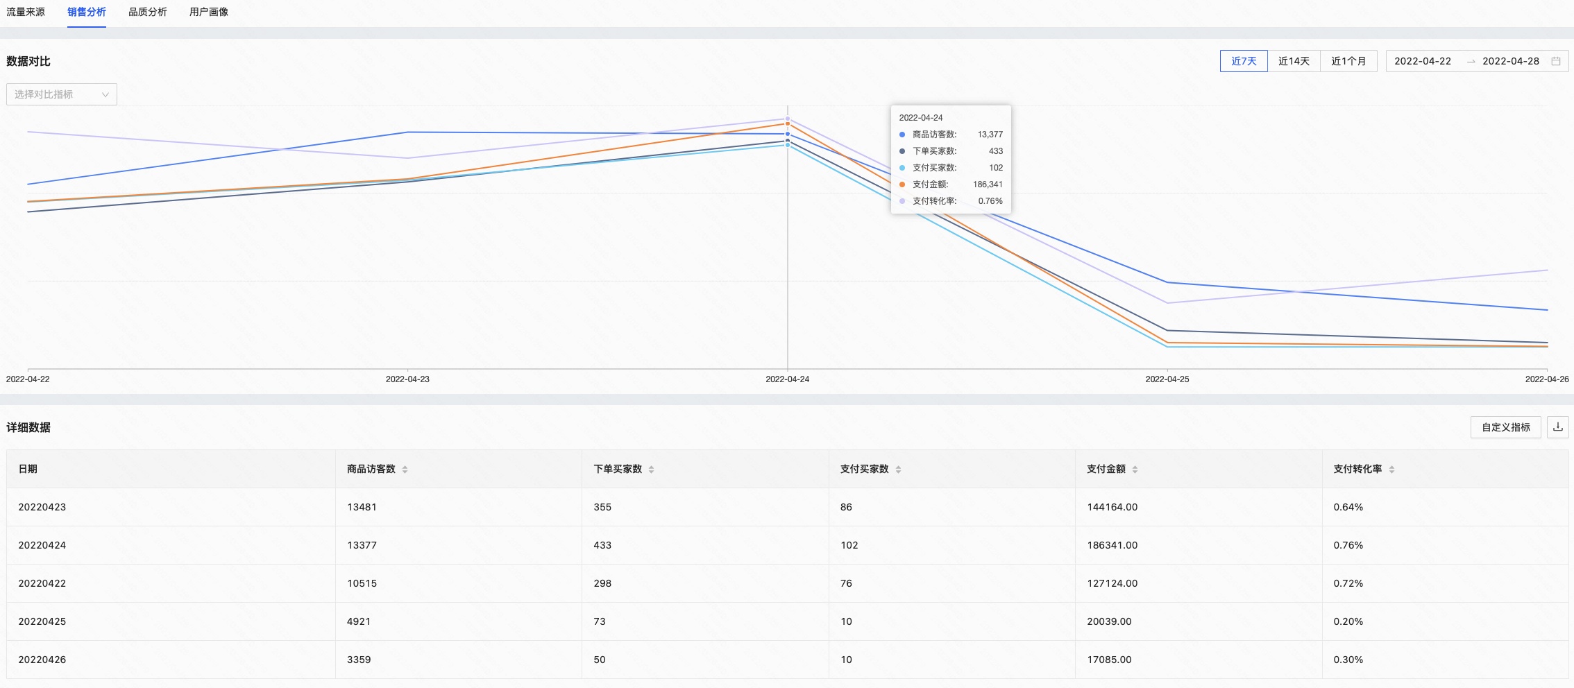Click tooltip value 186,341
The width and height of the screenshot is (1574, 688).
(988, 184)
